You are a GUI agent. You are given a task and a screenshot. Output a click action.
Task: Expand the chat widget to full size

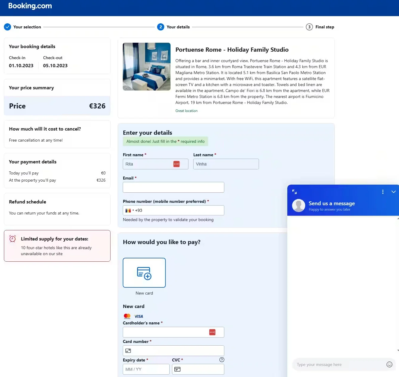pyautogui.click(x=295, y=192)
